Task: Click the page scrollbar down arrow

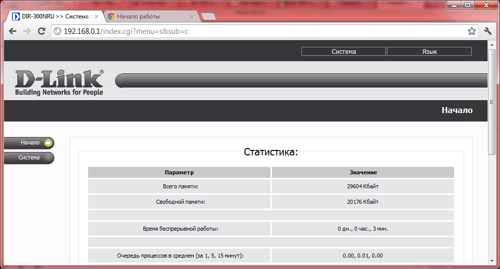Action: 492,261
